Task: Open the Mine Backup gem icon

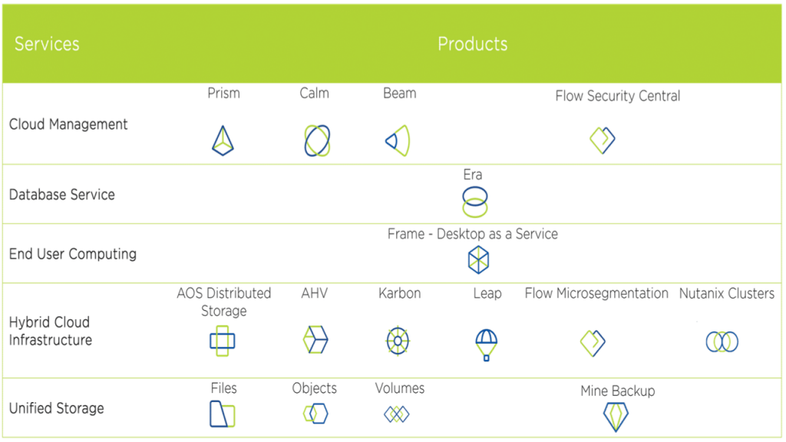Action: coord(616,417)
